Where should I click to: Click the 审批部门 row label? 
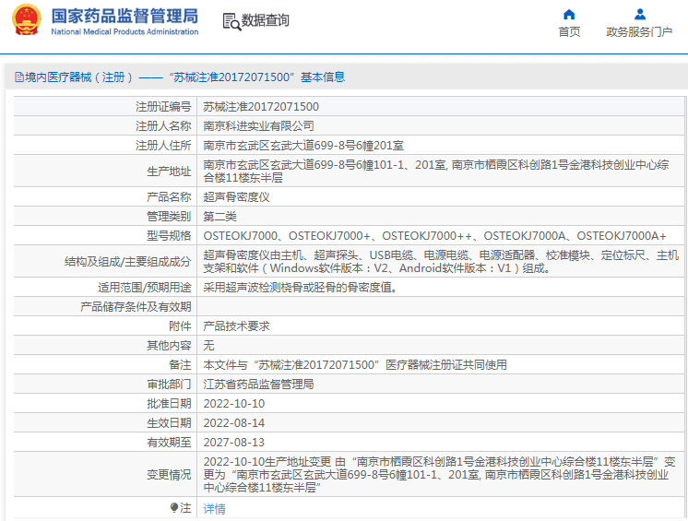tap(169, 385)
